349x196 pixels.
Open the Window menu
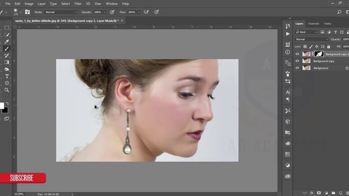(x=111, y=4)
